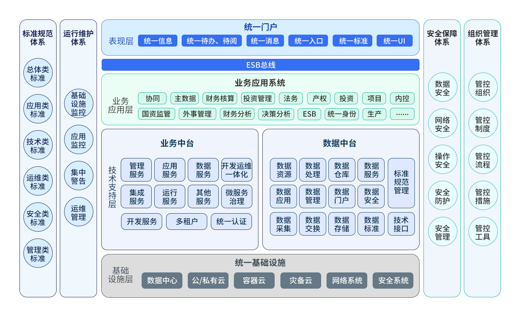Click the 多租户 box
The width and height of the screenshot is (519, 315).
pos(187,222)
